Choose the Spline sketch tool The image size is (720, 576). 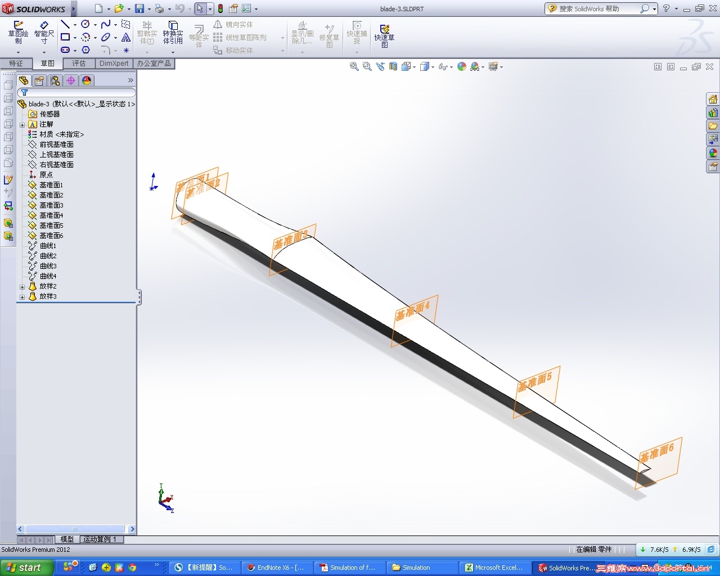coord(106,24)
